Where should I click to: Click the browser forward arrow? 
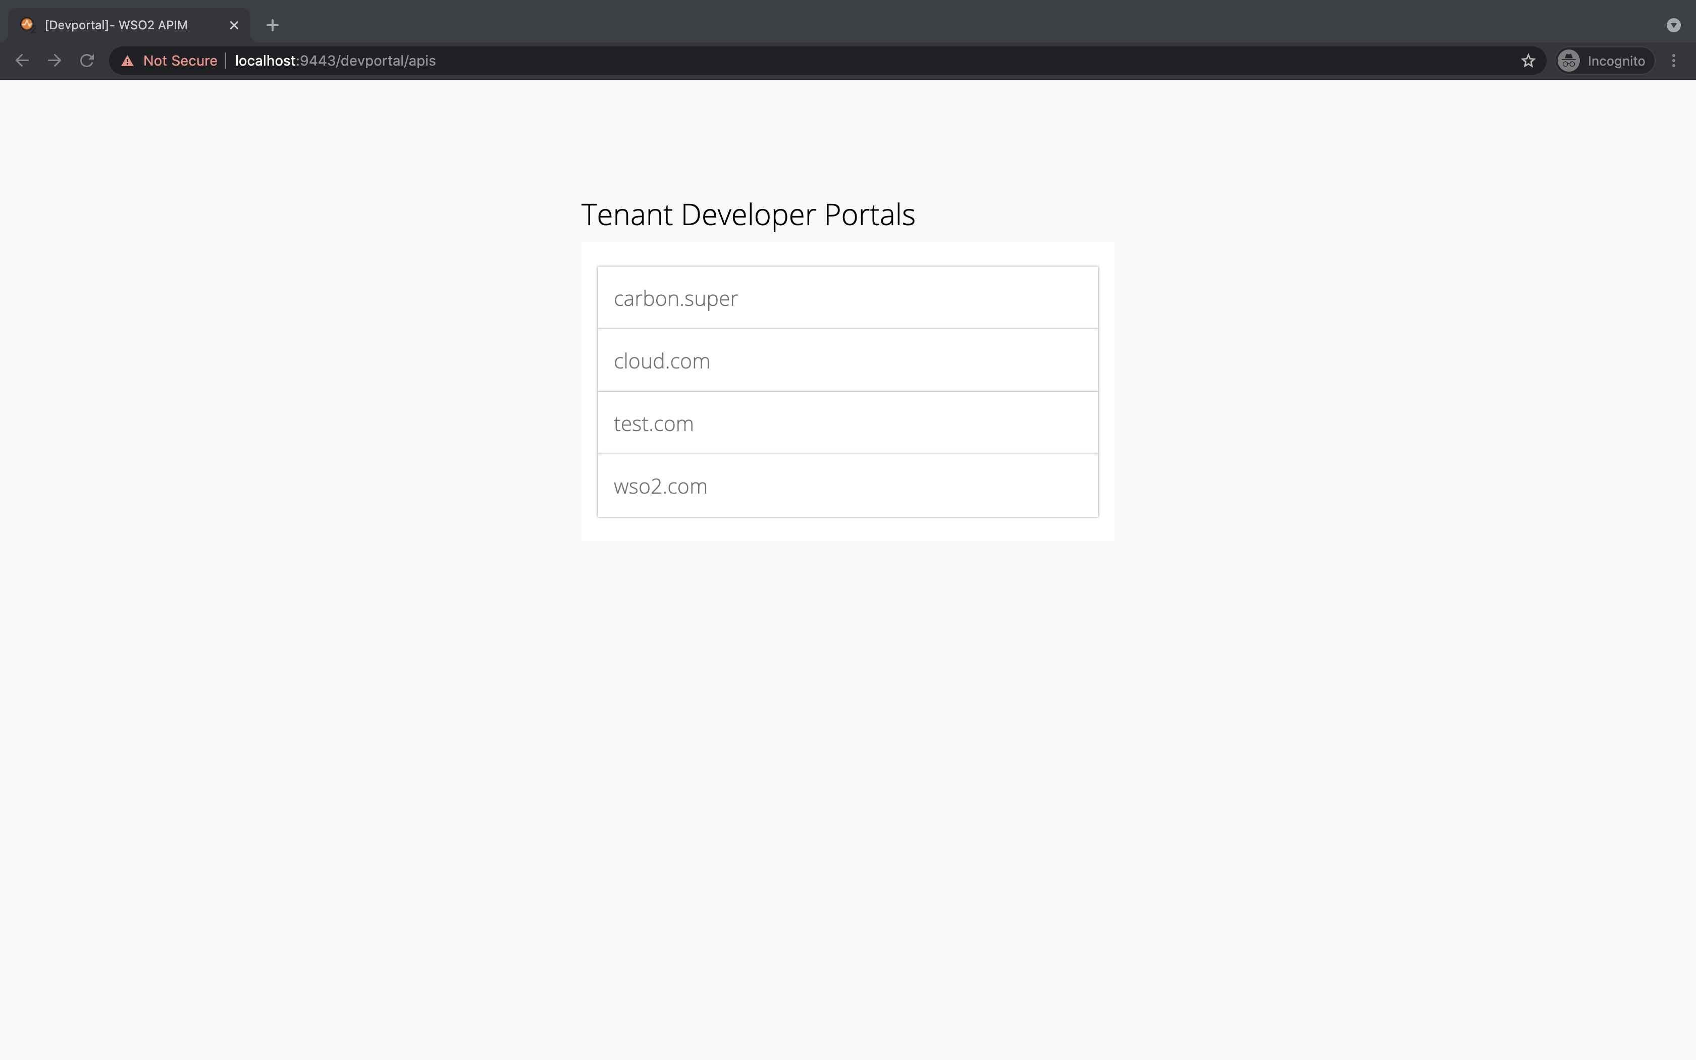(x=55, y=61)
